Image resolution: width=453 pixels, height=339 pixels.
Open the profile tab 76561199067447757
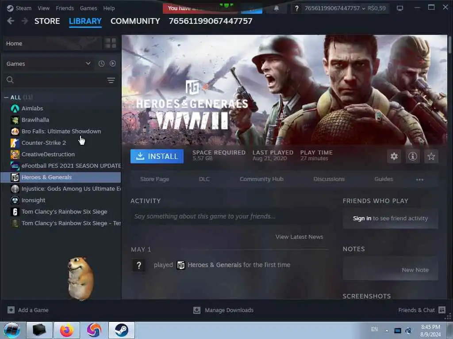[x=211, y=21]
